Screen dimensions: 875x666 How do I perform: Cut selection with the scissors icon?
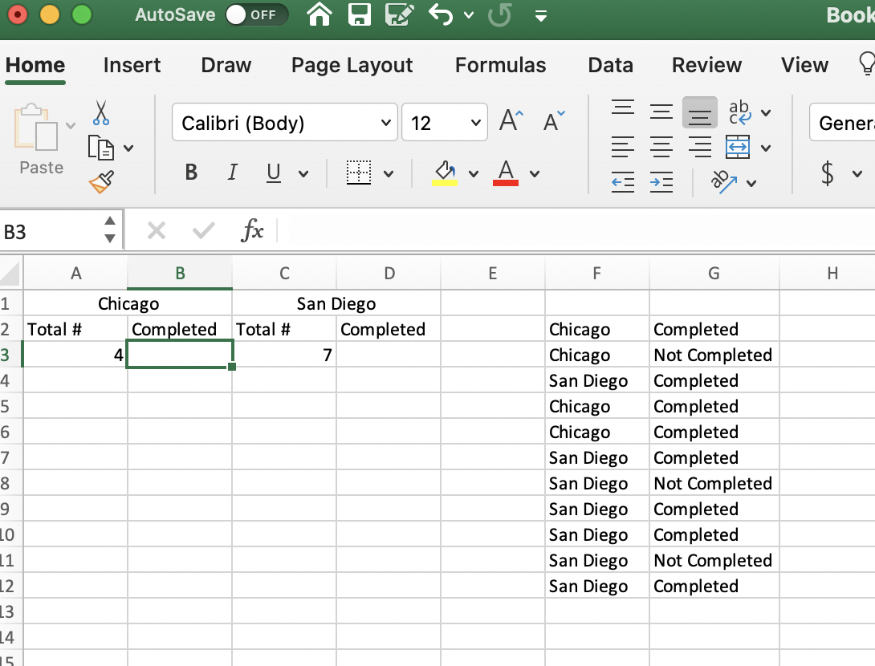[x=101, y=112]
